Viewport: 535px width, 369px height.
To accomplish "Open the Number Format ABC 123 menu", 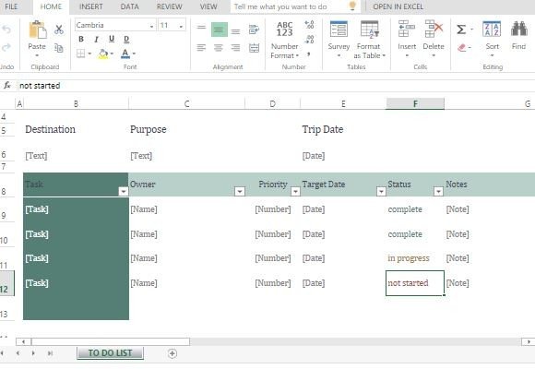I will [284, 40].
